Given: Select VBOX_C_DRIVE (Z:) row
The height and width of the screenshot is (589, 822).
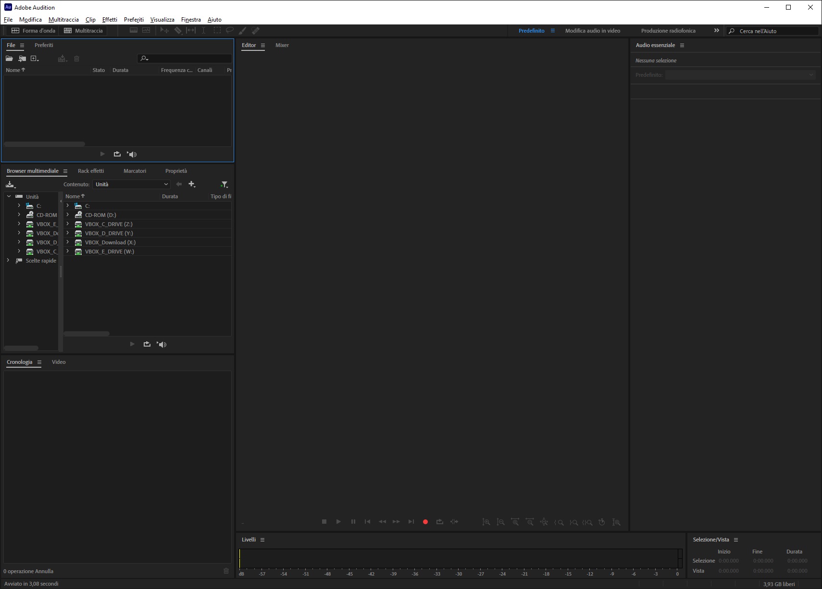Looking at the screenshot, I should [148, 224].
